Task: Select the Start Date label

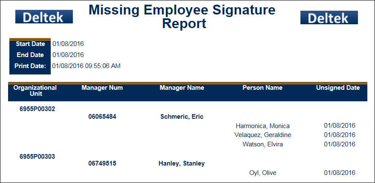Action: [x=30, y=43]
